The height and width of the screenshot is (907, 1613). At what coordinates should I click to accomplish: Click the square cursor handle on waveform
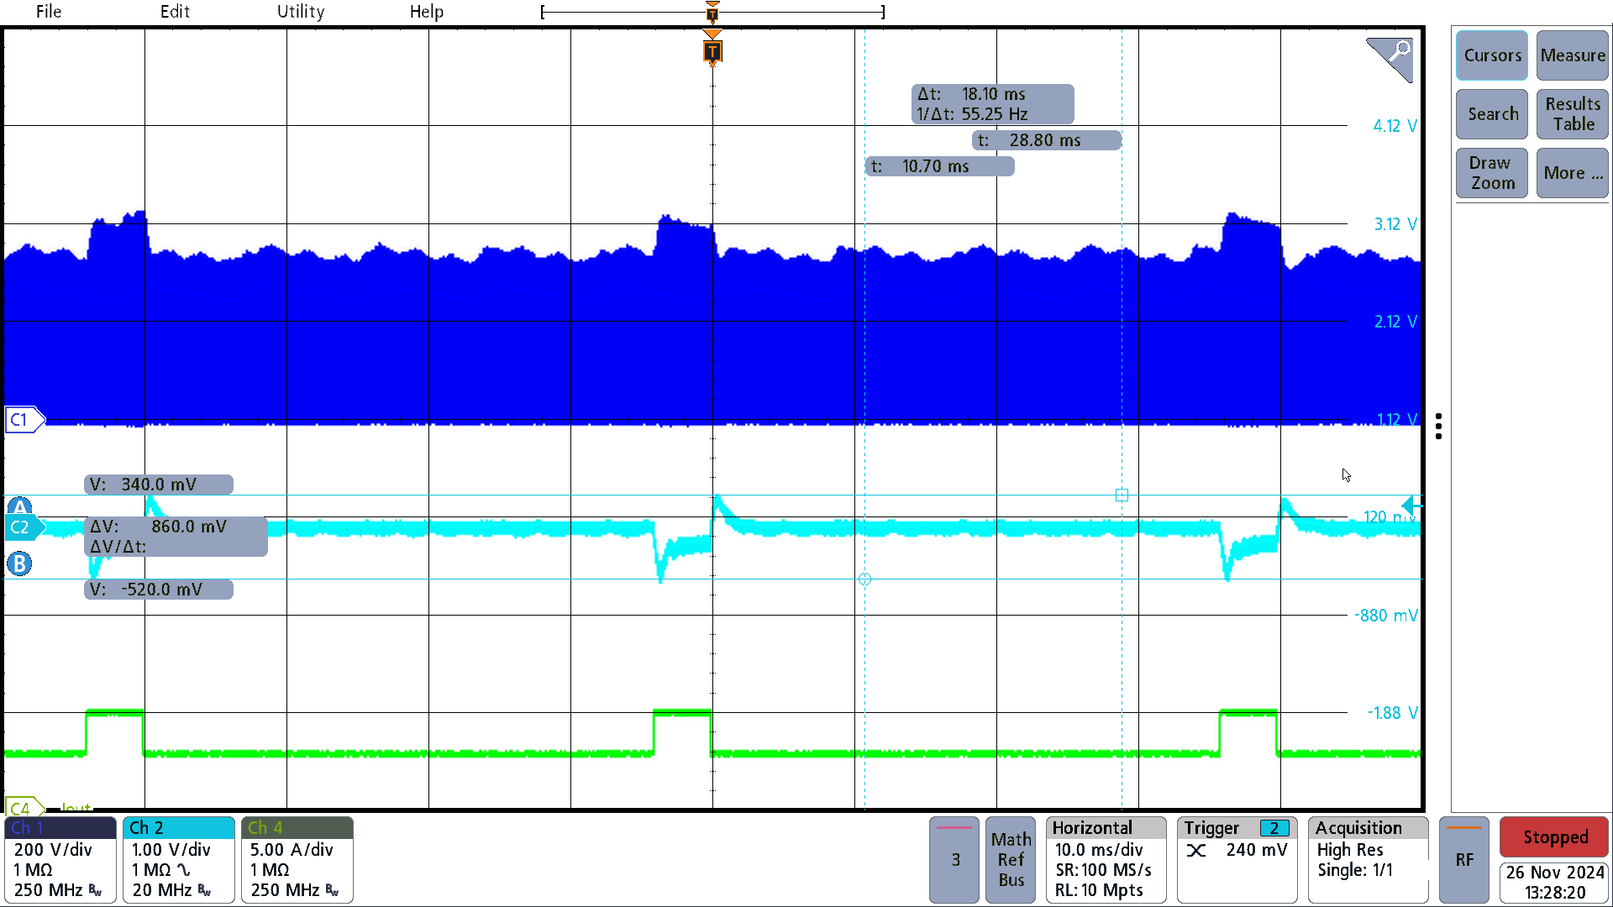click(1122, 495)
